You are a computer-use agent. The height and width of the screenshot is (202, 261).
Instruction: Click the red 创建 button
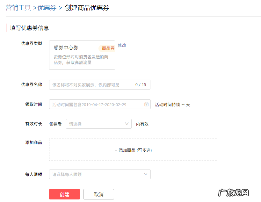pos(64,194)
